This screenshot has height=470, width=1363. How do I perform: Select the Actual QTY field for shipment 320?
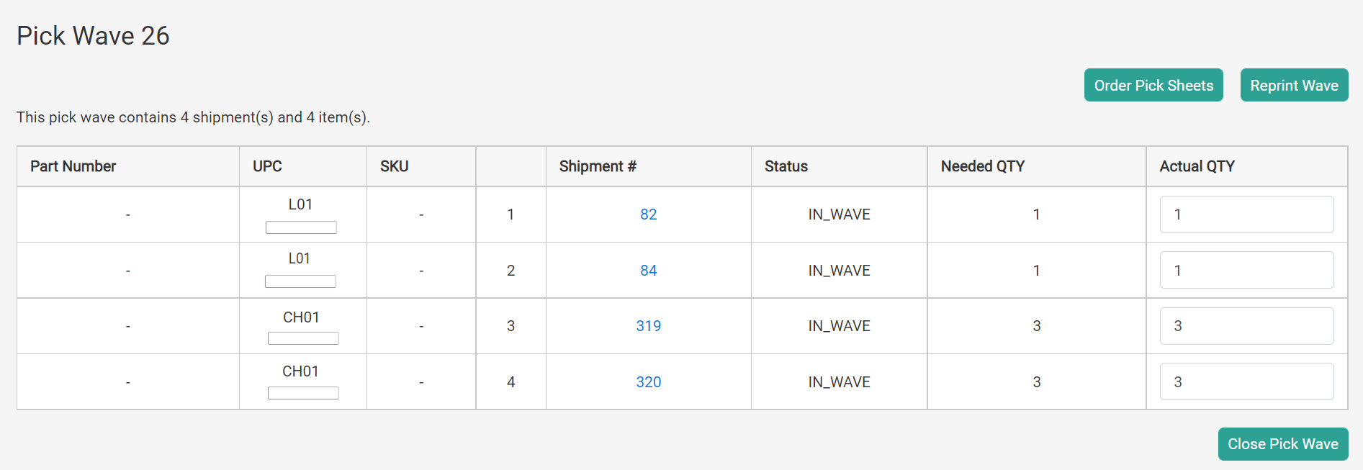tap(1246, 381)
